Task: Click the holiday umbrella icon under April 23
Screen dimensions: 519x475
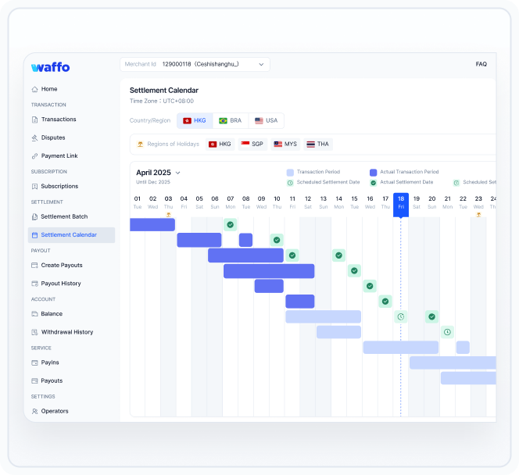Action: [x=478, y=215]
